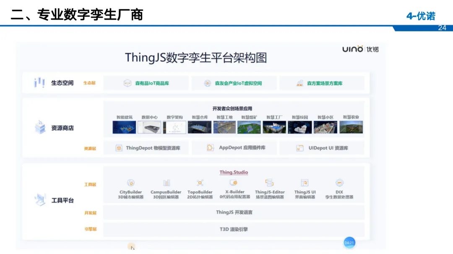
Task: Select the 智慧工地 scene thumbnail
Action: pos(224,127)
